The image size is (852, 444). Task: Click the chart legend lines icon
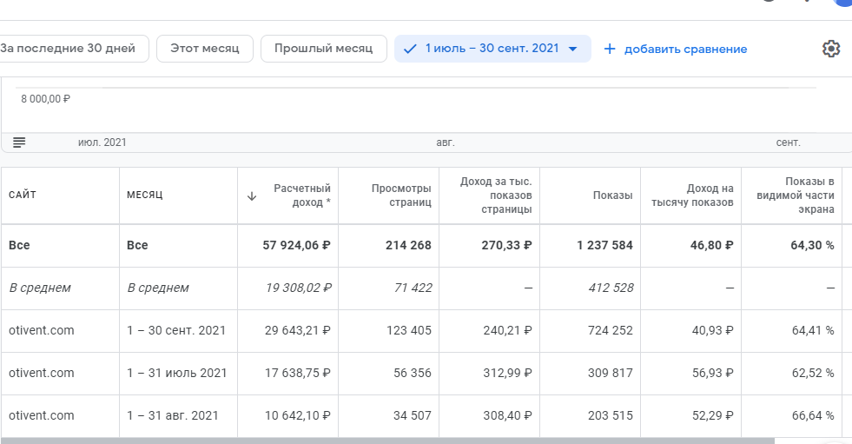19,142
